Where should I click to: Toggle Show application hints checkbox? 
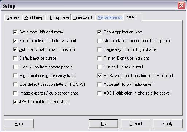pos(99,32)
